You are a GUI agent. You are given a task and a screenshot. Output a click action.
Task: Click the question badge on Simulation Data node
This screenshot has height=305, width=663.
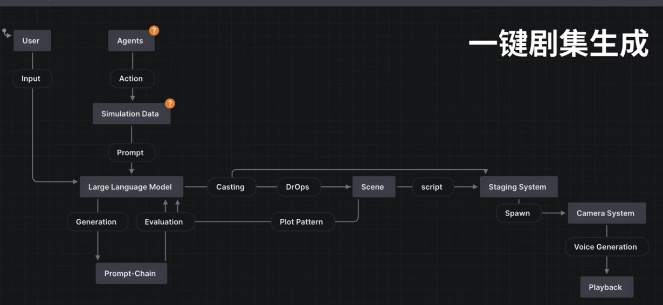click(x=170, y=103)
